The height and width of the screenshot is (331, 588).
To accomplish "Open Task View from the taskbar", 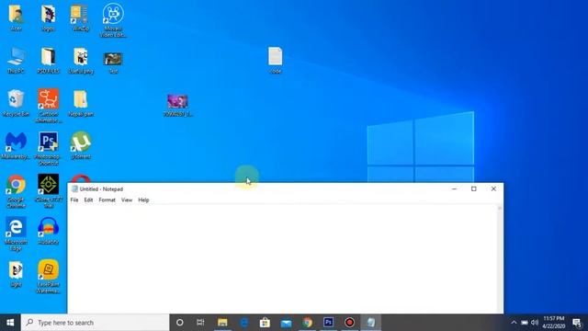I will [200, 323].
